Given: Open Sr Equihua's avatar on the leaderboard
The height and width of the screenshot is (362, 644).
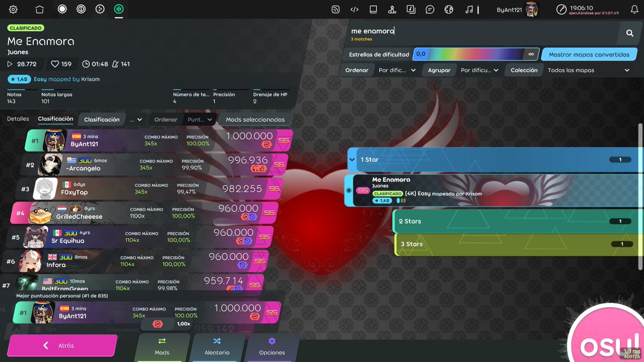Looking at the screenshot, I should point(36,237).
